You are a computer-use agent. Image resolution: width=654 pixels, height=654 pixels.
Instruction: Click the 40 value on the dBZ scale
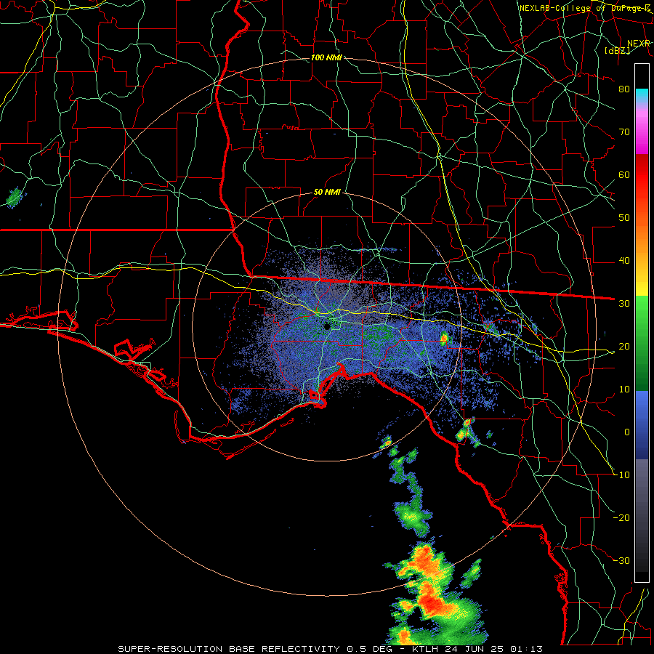[x=624, y=261]
